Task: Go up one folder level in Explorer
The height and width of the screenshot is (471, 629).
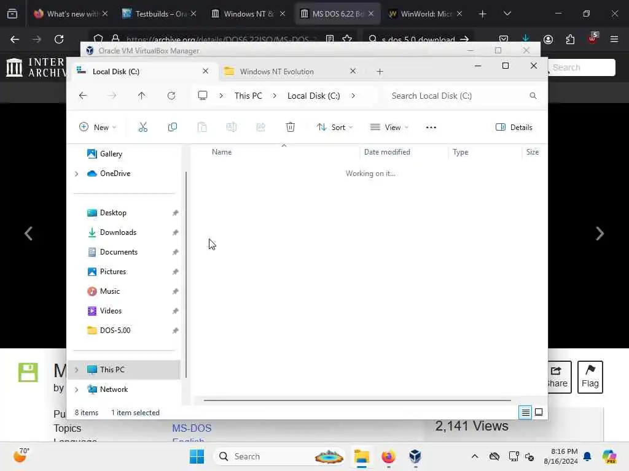Action: (142, 96)
